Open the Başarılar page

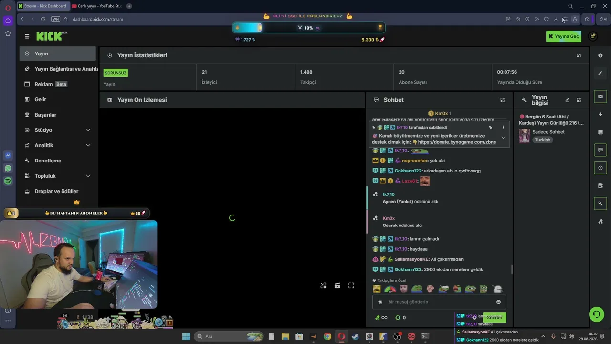58,115
